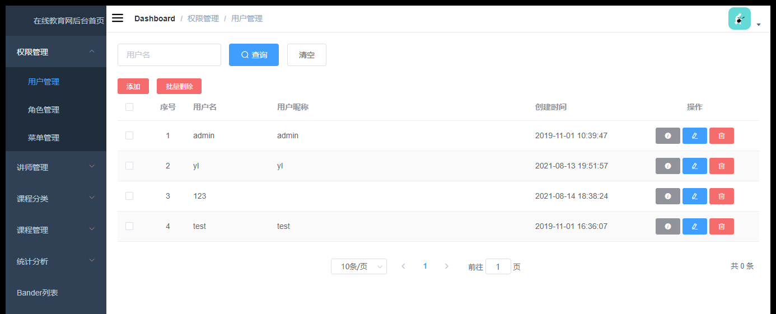This screenshot has height=314, width=776.
Task: Click the 用户管理 breadcrumb text
Action: pos(247,18)
